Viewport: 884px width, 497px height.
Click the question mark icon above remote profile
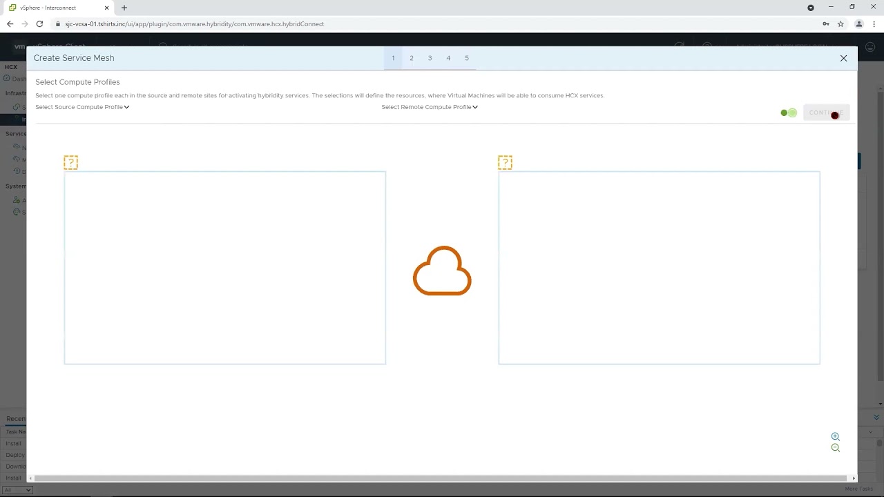tap(505, 162)
